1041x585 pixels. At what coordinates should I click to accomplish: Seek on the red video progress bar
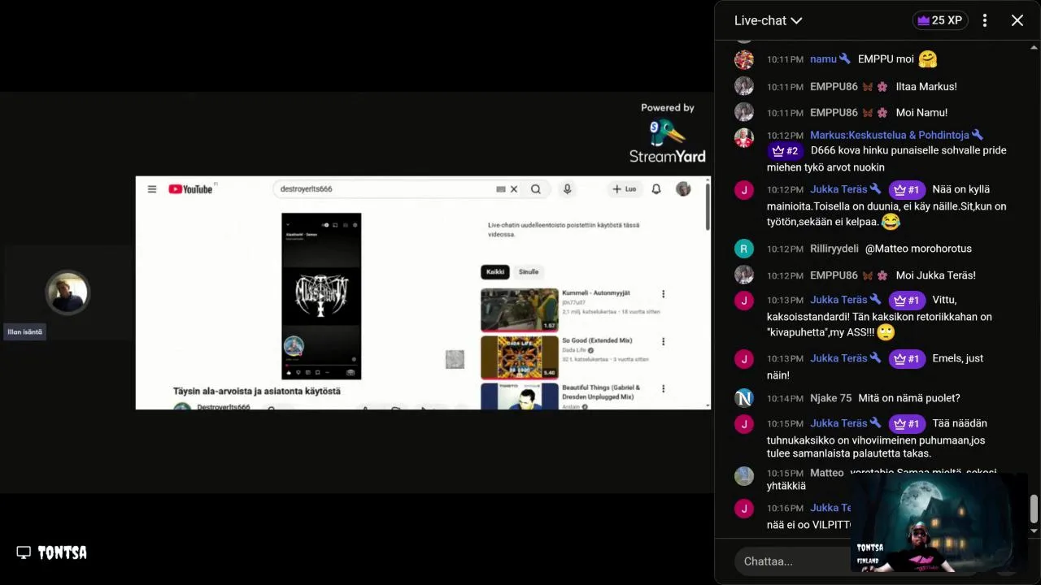pos(321,365)
